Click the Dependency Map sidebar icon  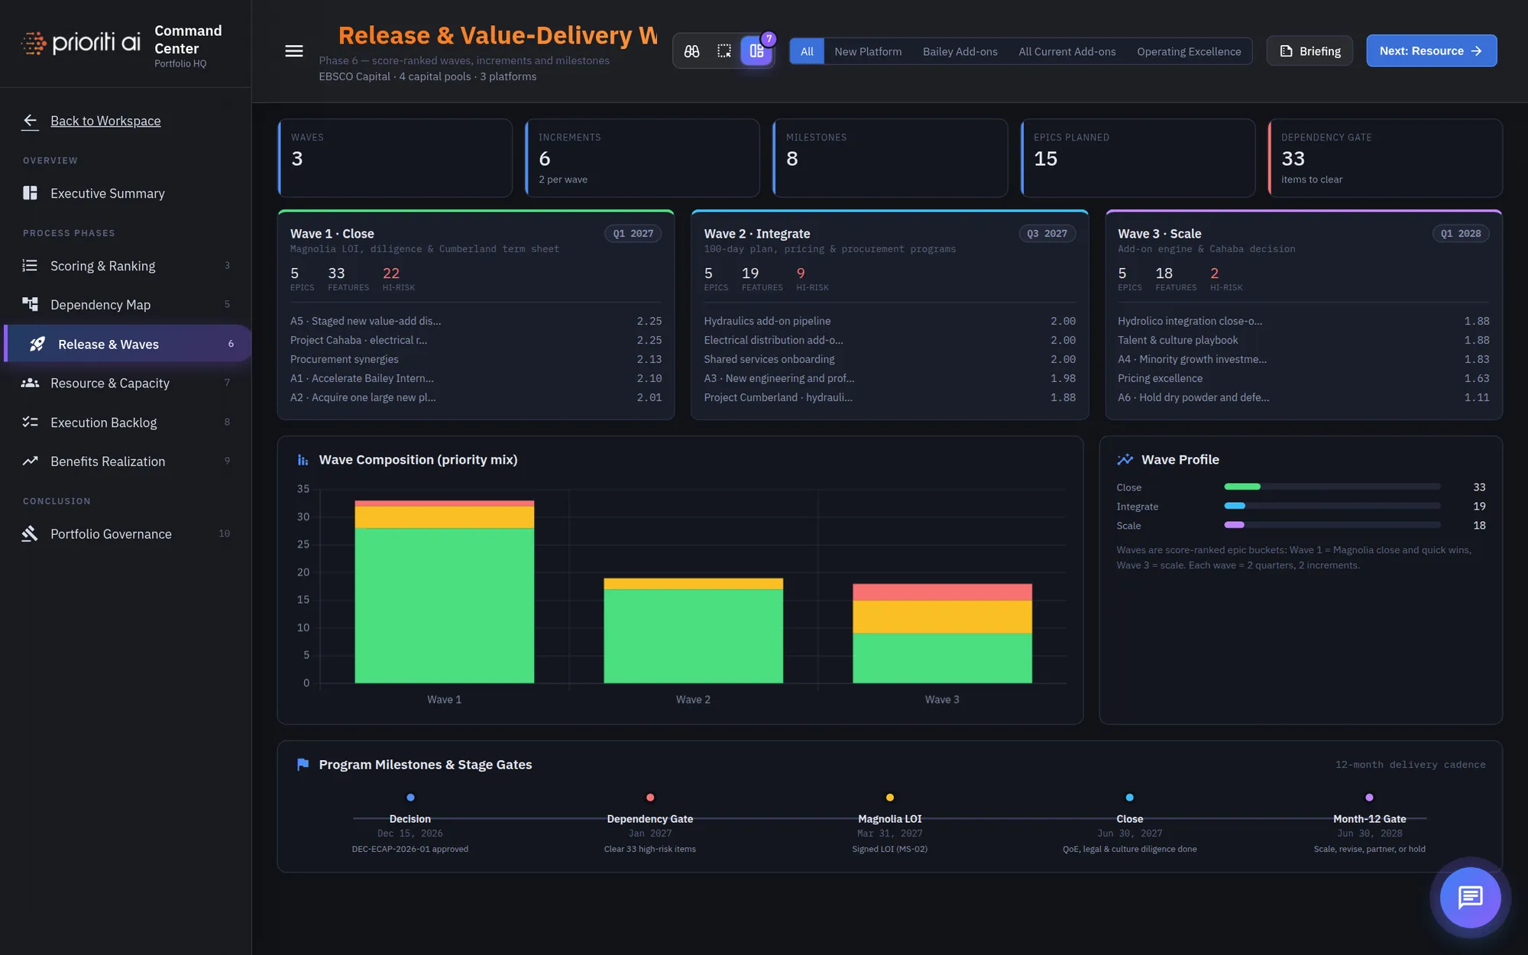pos(30,304)
